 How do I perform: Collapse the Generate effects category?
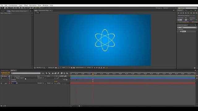[x=178, y=30]
